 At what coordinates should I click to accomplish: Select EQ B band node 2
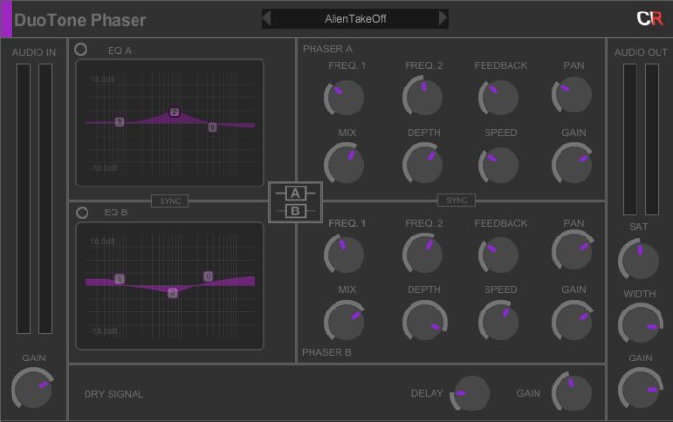tap(172, 293)
